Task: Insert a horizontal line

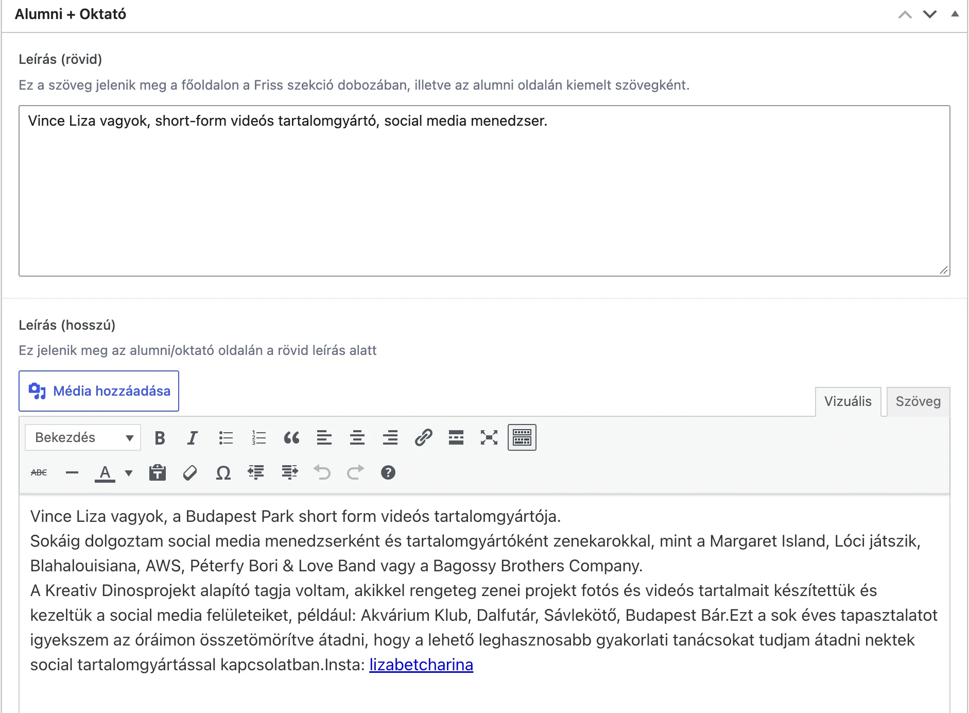Action: pos(72,472)
